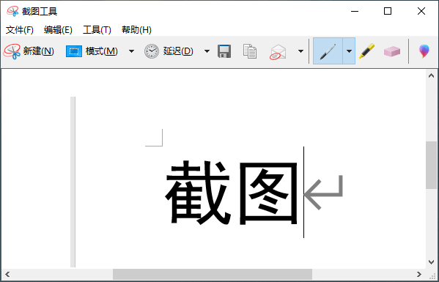Screen dimensions: 439x282
Task: Copy the snip using the copy icon
Action: pyautogui.click(x=250, y=51)
